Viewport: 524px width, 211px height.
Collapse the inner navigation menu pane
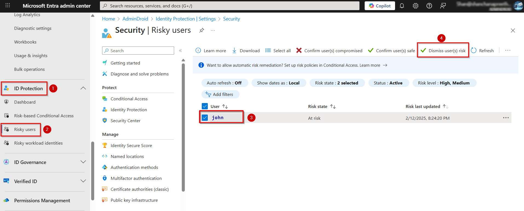(180, 51)
